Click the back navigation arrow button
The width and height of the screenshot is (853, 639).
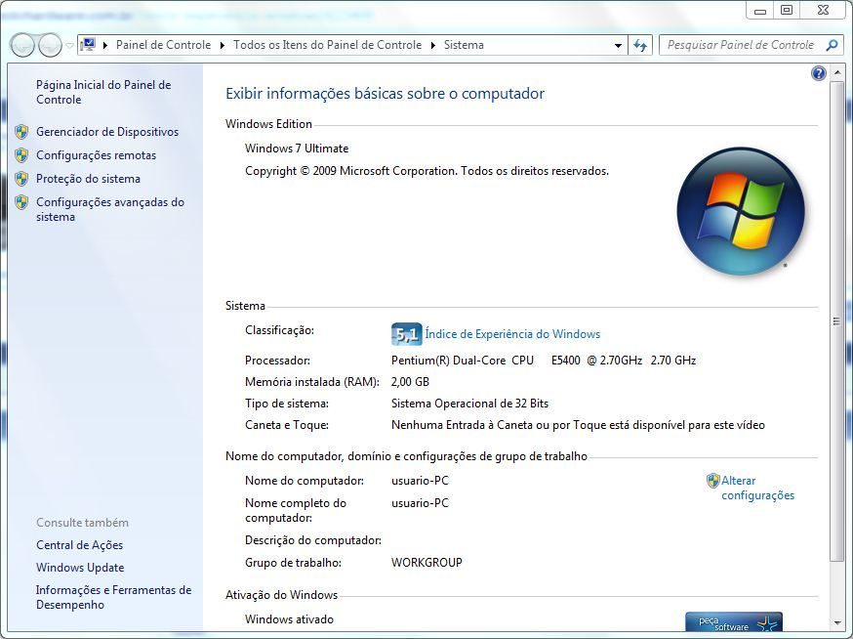[22, 45]
